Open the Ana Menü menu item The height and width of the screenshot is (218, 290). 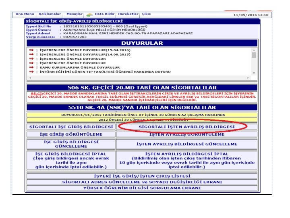(25, 14)
